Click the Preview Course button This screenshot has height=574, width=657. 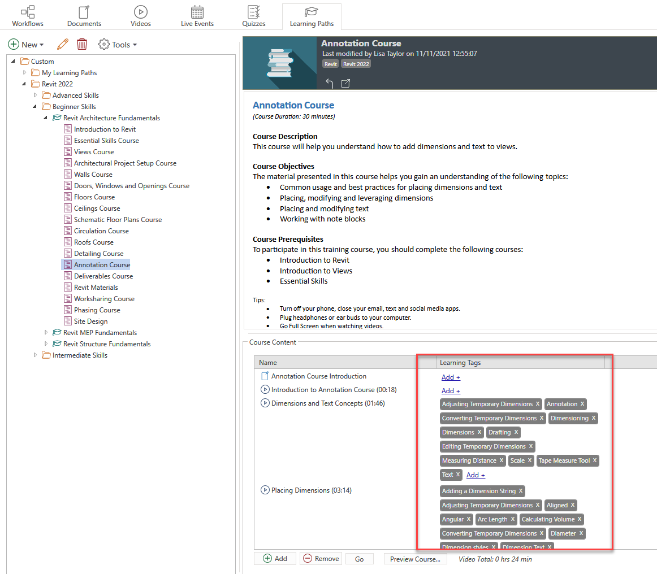coord(415,558)
